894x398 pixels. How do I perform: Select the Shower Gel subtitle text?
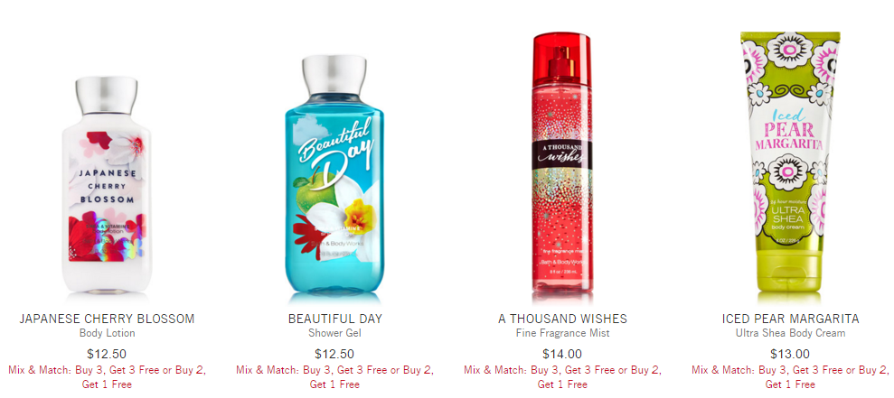point(334,333)
